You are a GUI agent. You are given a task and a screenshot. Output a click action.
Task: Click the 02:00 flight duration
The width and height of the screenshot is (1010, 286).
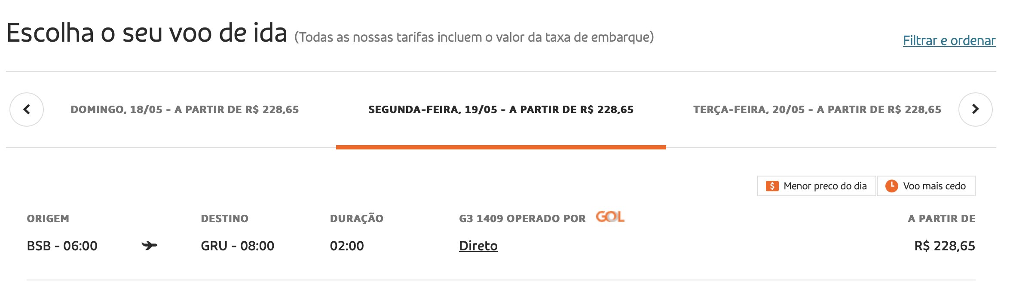tap(347, 246)
